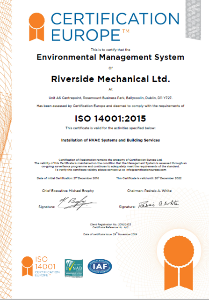Click the Certification Europe orange ribbon logo
The image size is (209, 300).
point(36,27)
